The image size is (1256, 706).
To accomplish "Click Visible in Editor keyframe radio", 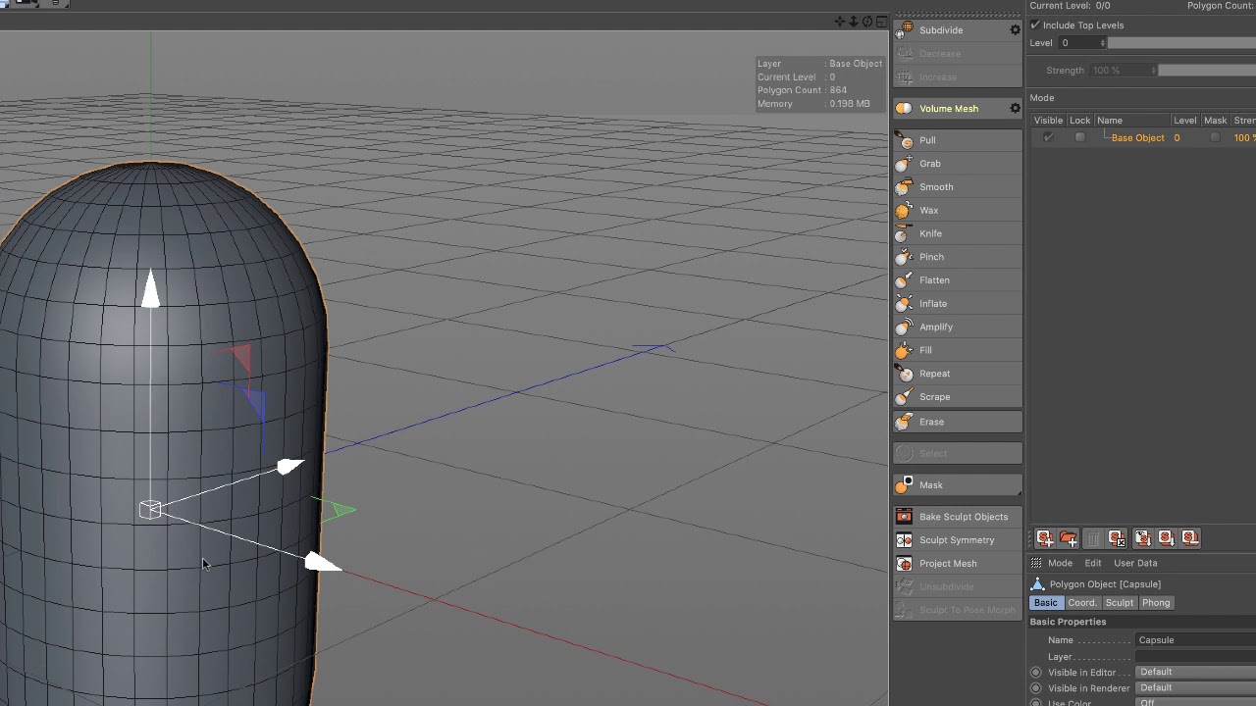I will 1036,673.
